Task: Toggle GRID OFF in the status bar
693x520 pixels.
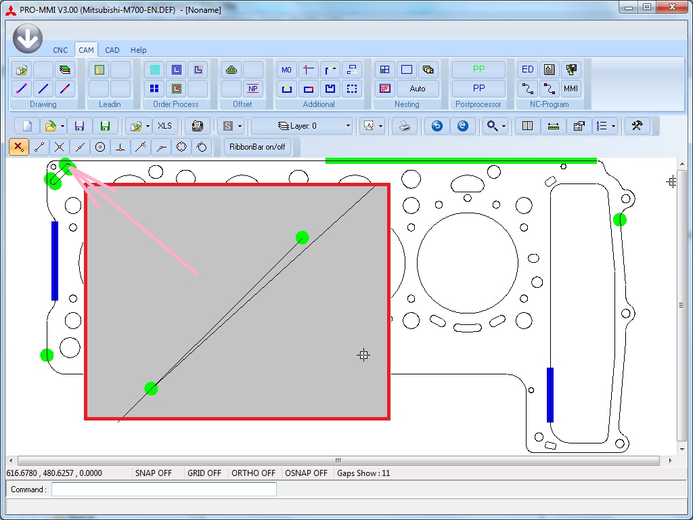Action: pos(204,473)
